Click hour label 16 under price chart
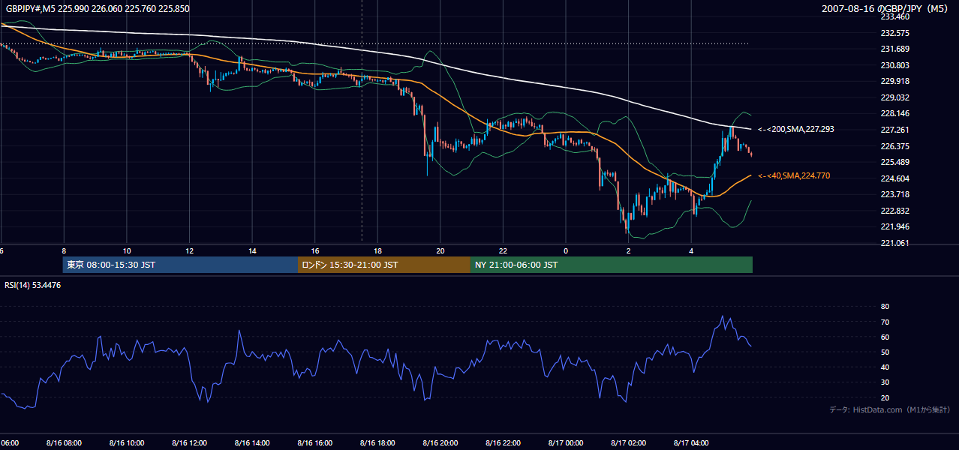The image size is (959, 450). 315,251
